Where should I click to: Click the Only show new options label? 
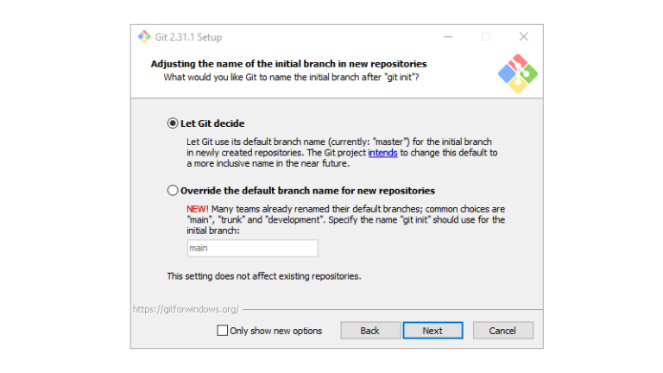pos(275,331)
